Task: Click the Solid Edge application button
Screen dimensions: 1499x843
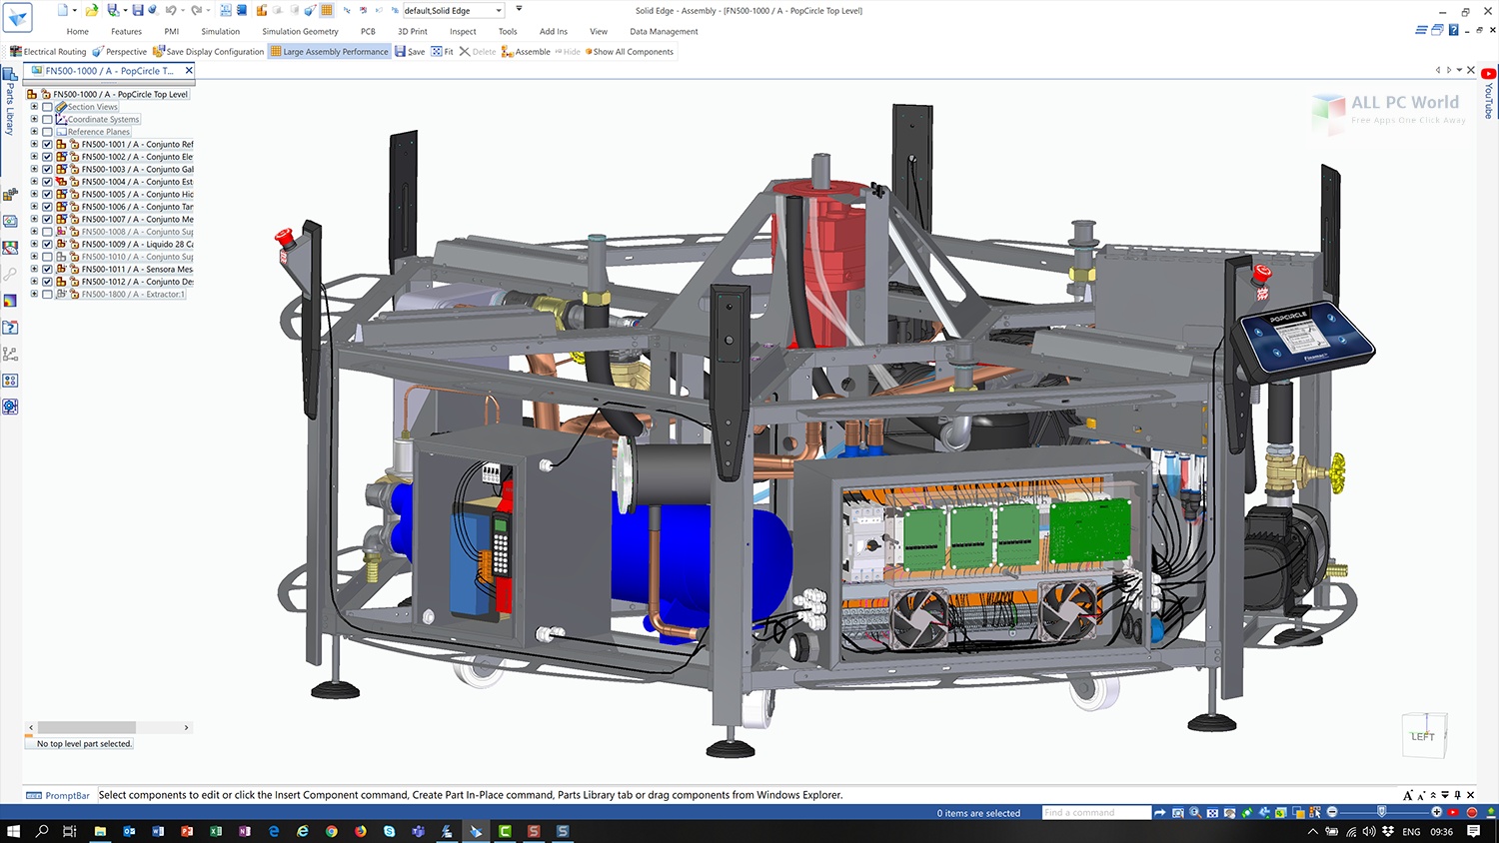Action: coord(18,18)
